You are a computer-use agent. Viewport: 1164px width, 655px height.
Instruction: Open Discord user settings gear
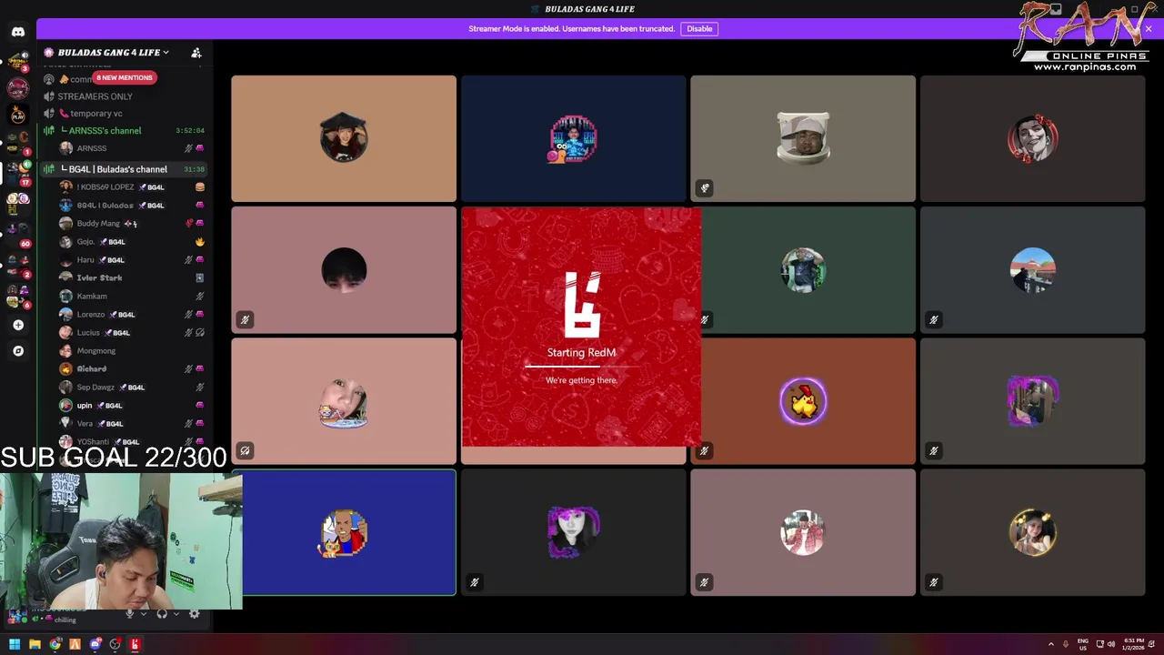point(194,614)
